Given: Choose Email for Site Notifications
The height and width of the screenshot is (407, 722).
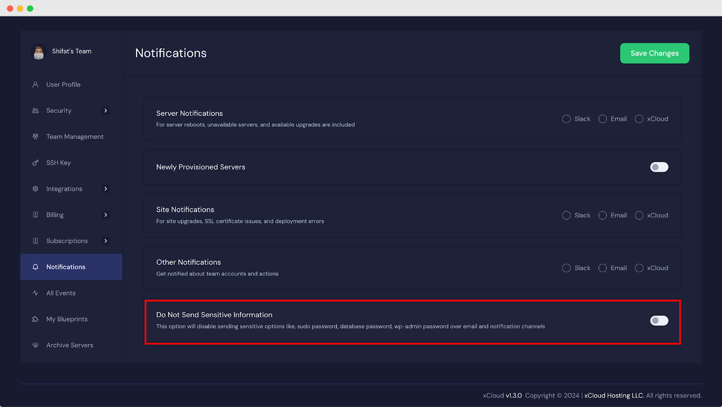Looking at the screenshot, I should 602,215.
